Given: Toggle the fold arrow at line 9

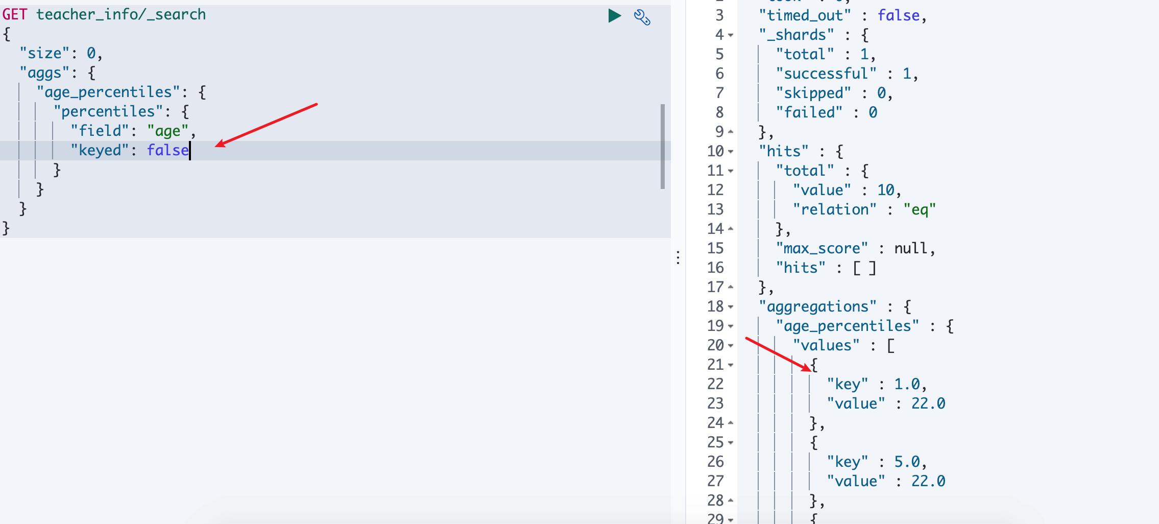Looking at the screenshot, I should 731,132.
